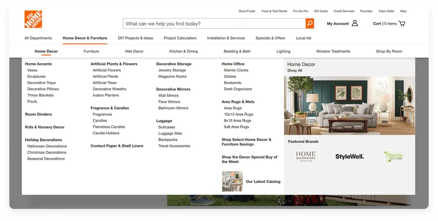The width and height of the screenshot is (438, 221).
Task: Select the Lighting category tab
Action: click(283, 52)
